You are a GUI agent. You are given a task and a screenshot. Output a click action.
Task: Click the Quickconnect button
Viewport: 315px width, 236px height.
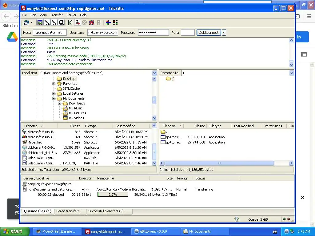click(209, 33)
